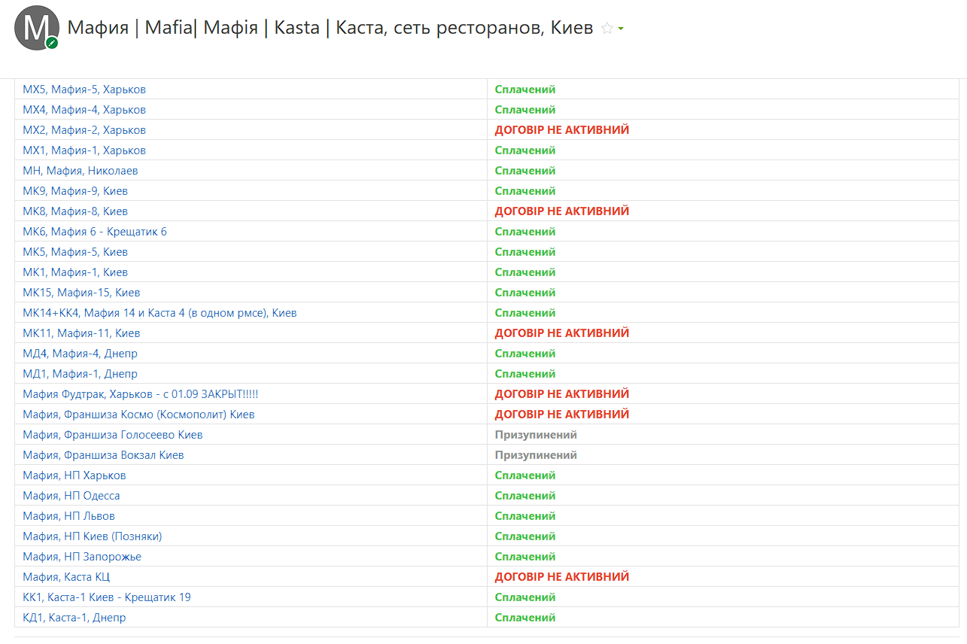Open Мафия, Франшиза Голосеево Киев link
Viewport: 967px width, 644px height.
(x=113, y=435)
